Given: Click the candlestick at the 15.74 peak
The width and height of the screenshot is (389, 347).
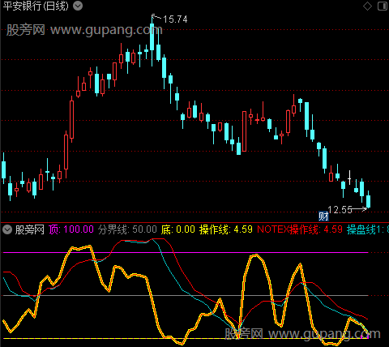Looking at the screenshot, I should [152, 36].
